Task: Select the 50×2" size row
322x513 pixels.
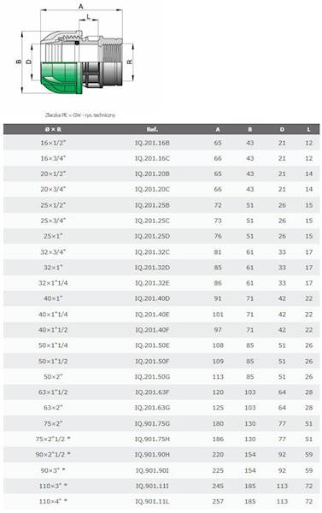Action: click(161, 376)
